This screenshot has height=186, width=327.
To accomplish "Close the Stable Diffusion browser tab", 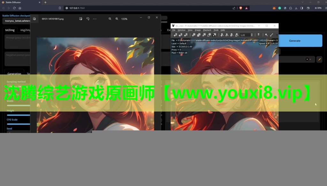I will (39, 3).
